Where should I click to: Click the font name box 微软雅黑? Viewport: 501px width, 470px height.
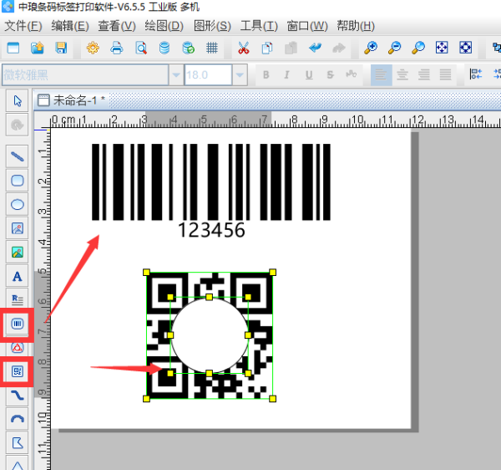click(85, 75)
